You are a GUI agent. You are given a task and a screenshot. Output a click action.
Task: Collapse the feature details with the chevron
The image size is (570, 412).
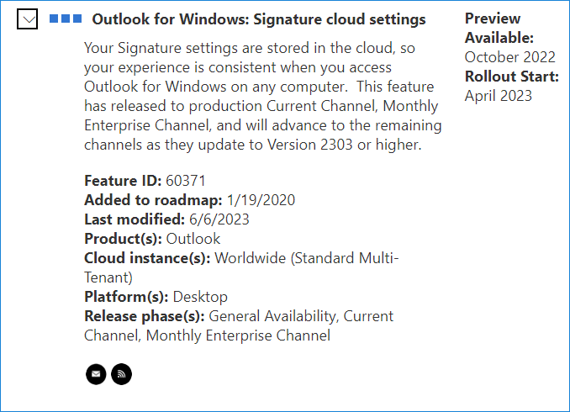pyautogui.click(x=27, y=18)
